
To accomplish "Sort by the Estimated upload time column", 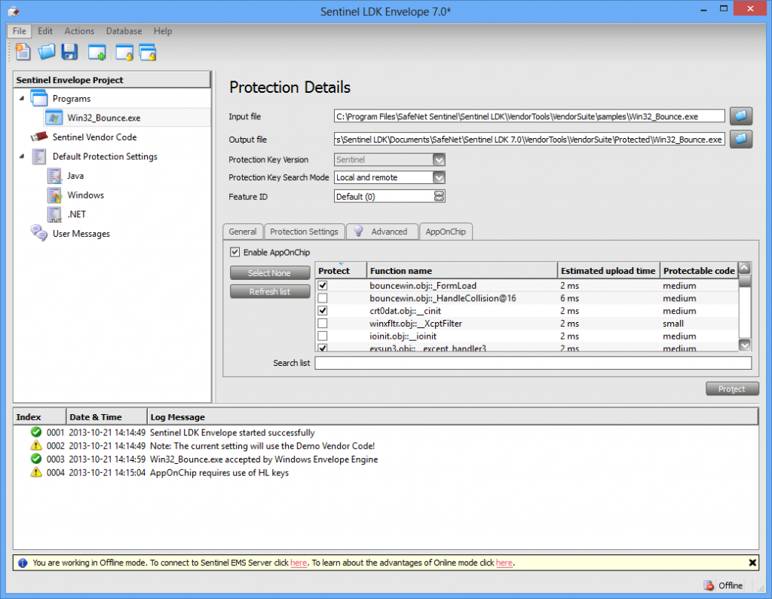I will pyautogui.click(x=608, y=270).
